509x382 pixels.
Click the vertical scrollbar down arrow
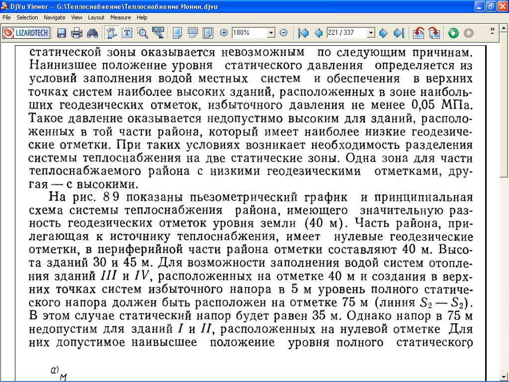504,376
